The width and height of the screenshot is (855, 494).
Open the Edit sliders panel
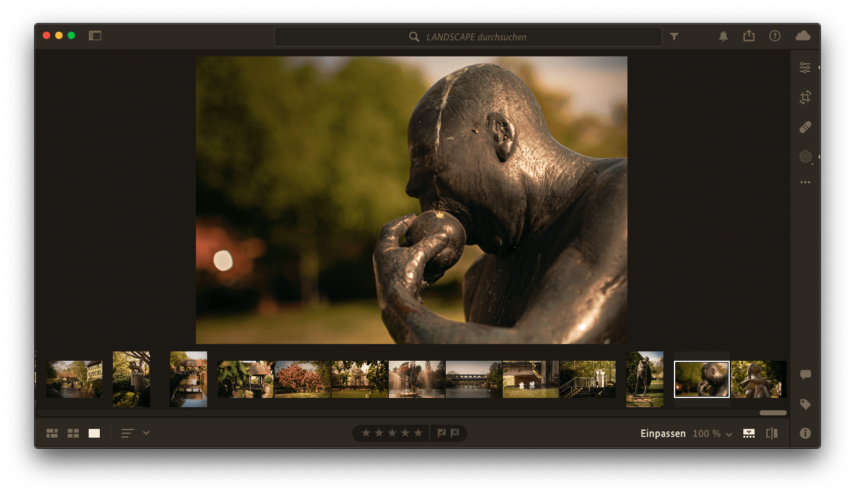tap(805, 68)
